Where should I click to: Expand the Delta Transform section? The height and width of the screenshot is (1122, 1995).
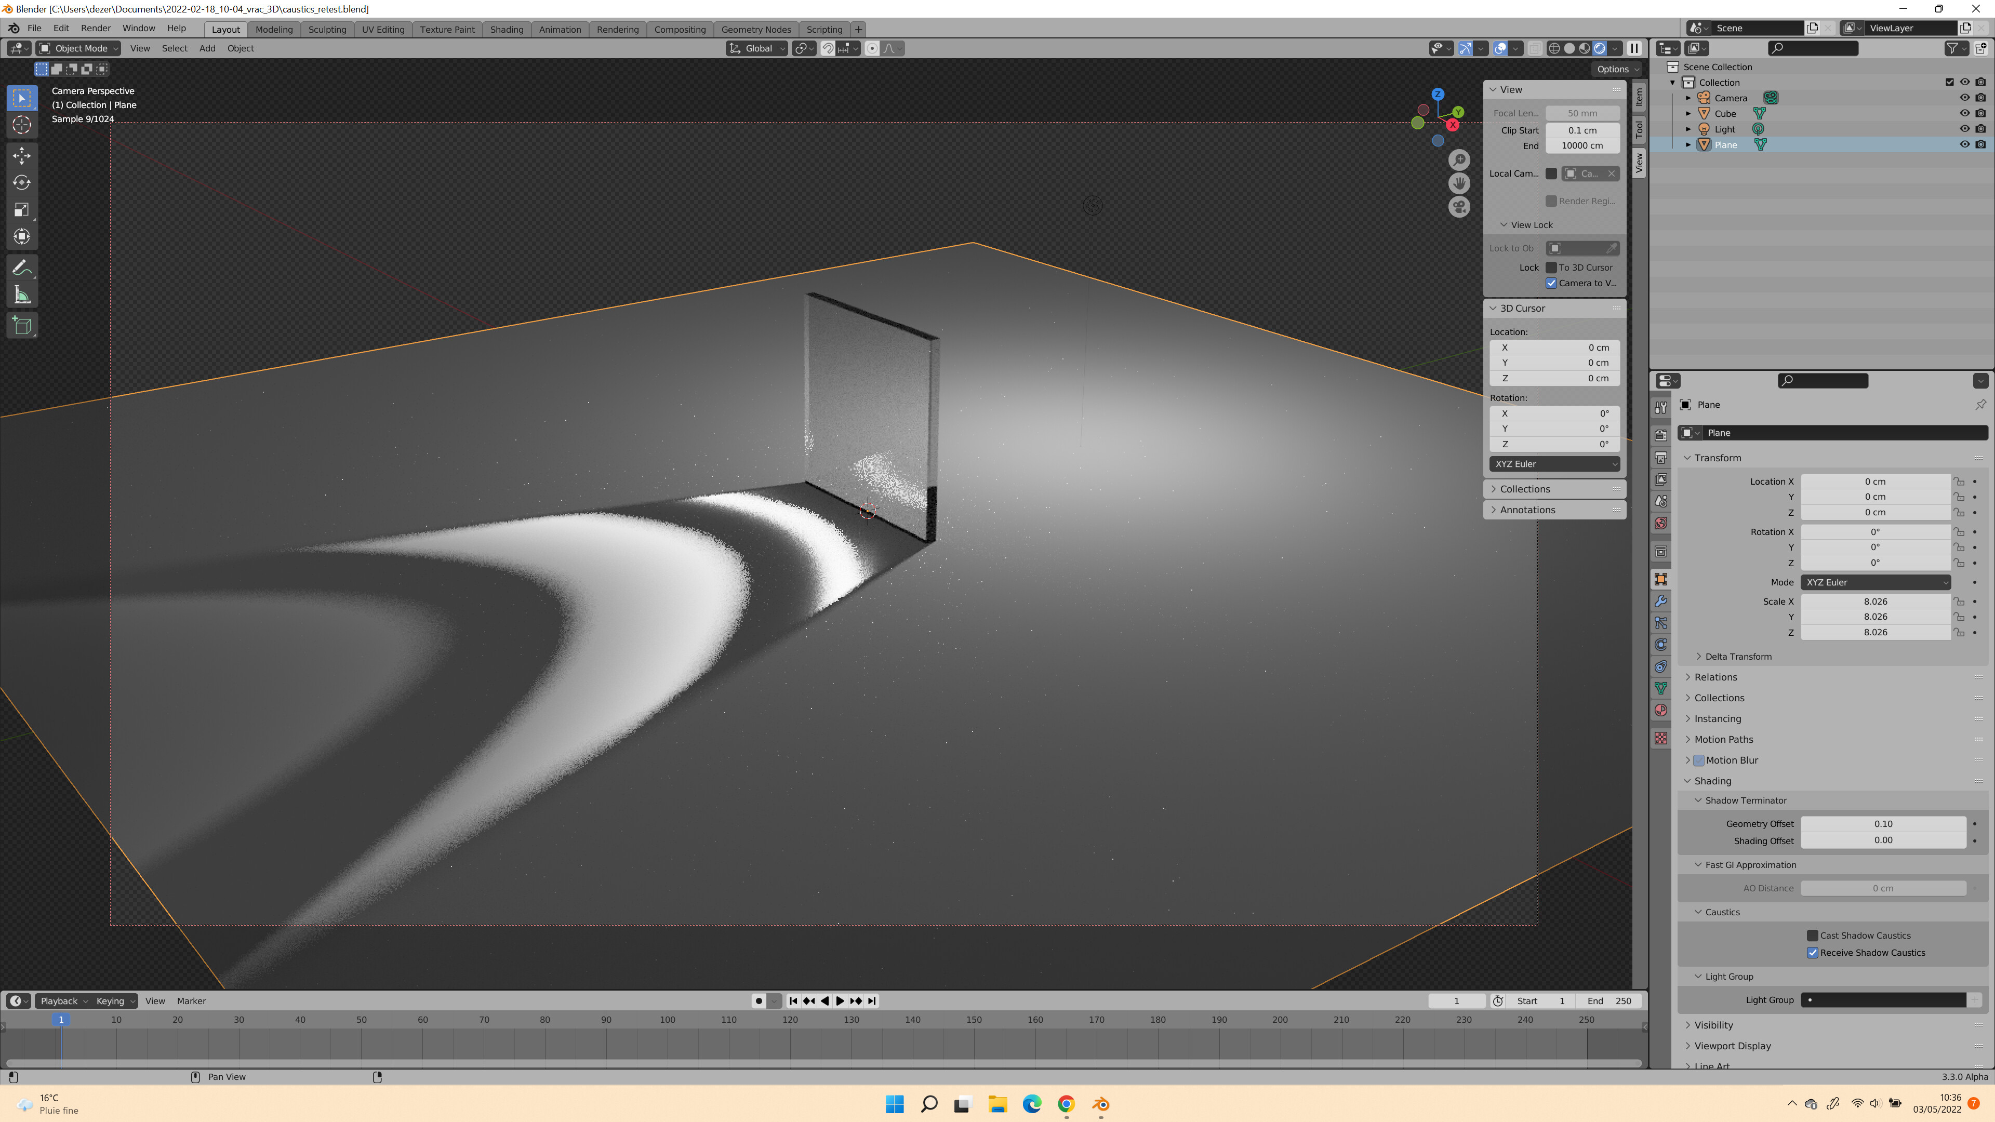pos(1738,656)
